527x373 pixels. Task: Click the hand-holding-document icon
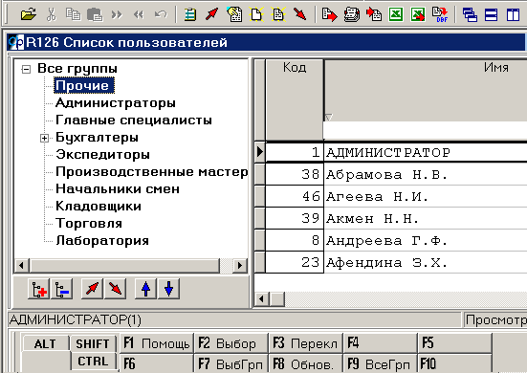(234, 14)
